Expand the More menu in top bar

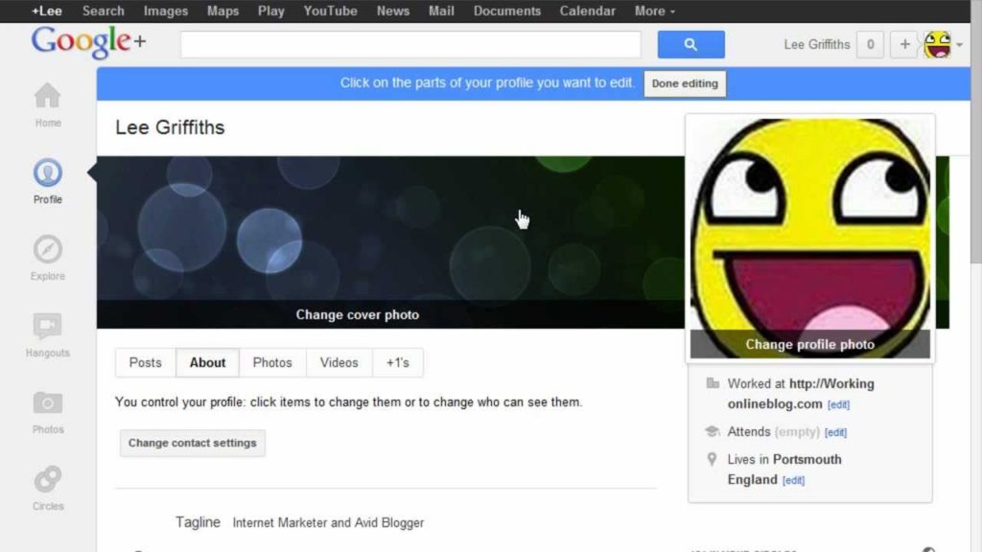(654, 11)
